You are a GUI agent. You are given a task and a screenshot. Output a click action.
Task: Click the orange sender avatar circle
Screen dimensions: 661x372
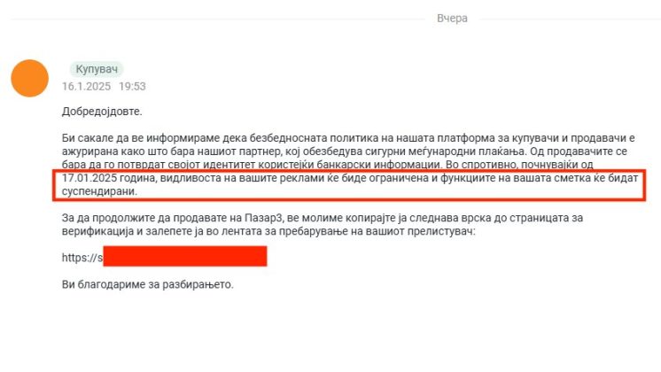click(30, 77)
